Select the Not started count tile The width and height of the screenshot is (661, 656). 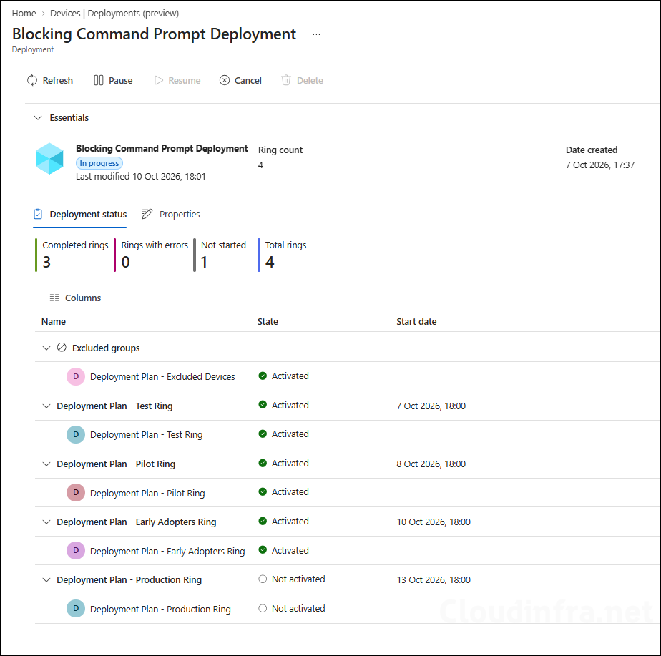click(x=220, y=255)
